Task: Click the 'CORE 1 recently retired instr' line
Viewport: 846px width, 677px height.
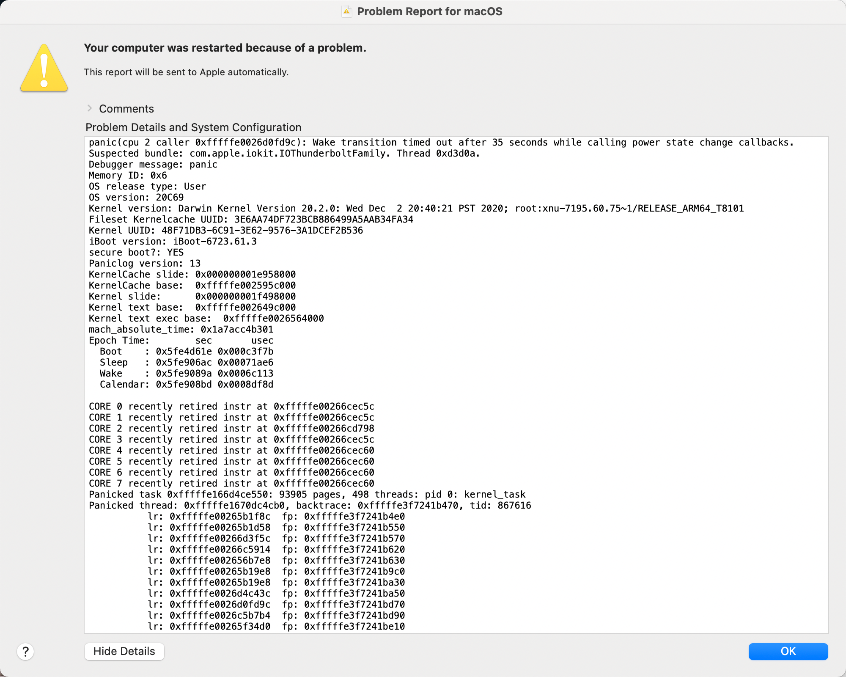Action: pos(232,418)
